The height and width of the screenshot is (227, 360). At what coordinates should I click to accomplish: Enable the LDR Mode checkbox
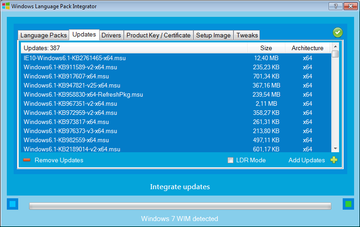click(230, 160)
